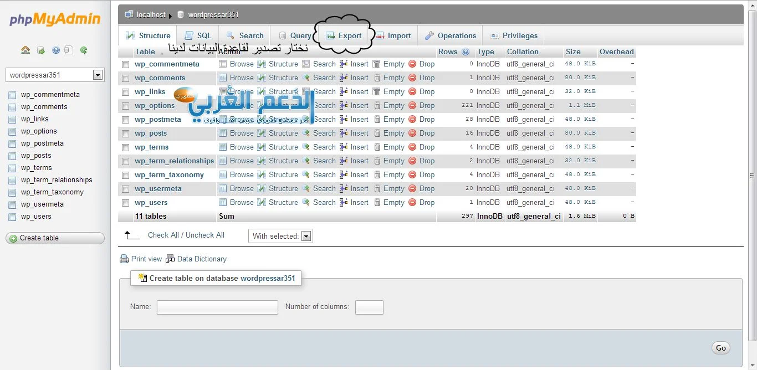Screen dimensions: 757x370
Task: Open the Export tab
Action: point(344,36)
